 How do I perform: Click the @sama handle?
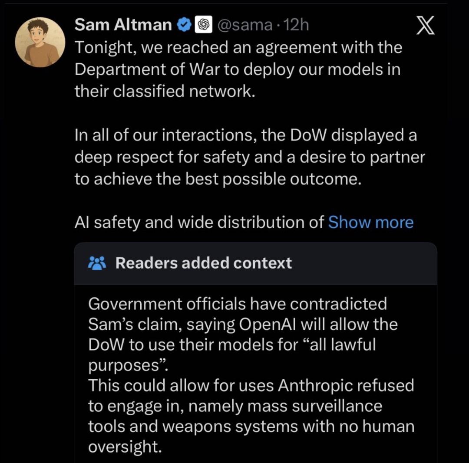(x=244, y=25)
